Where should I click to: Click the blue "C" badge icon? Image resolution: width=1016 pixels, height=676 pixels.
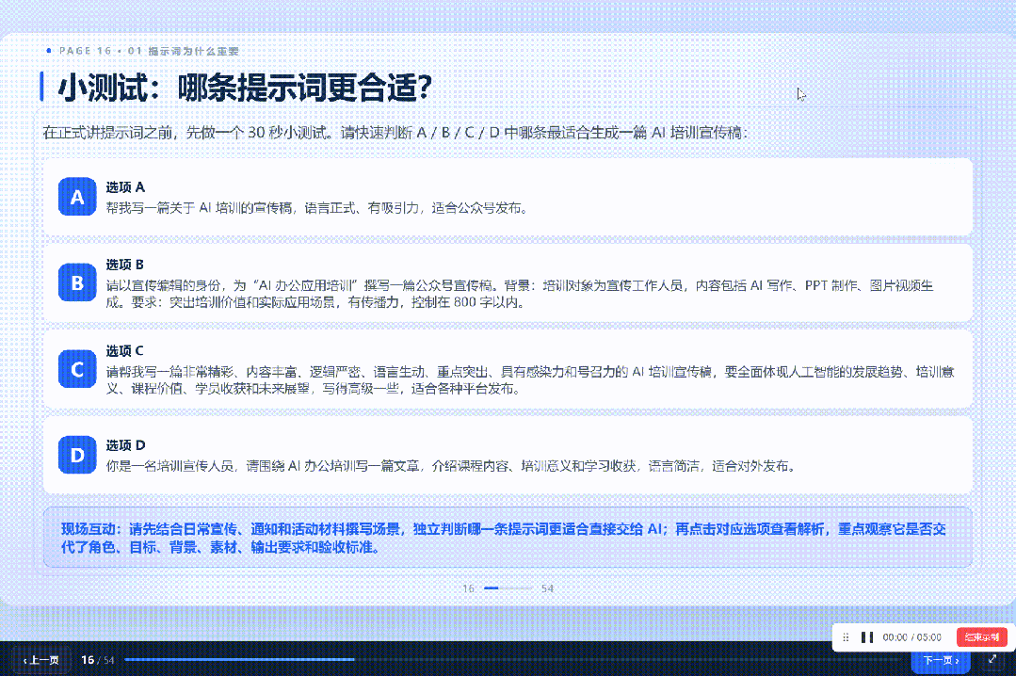(x=77, y=369)
